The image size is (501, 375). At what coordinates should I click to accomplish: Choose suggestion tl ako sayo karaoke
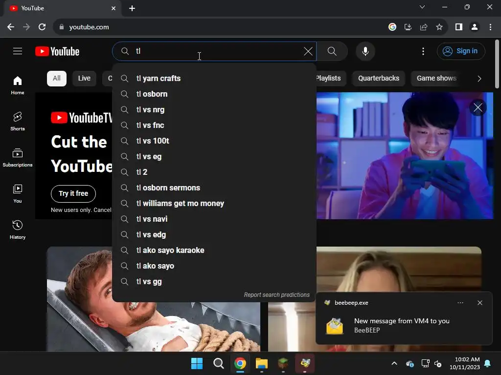214,250
